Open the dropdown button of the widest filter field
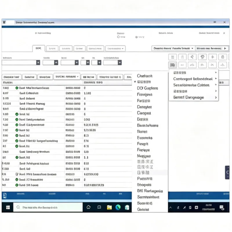Viewport: 232px width, 232px height. [x=38, y=63]
